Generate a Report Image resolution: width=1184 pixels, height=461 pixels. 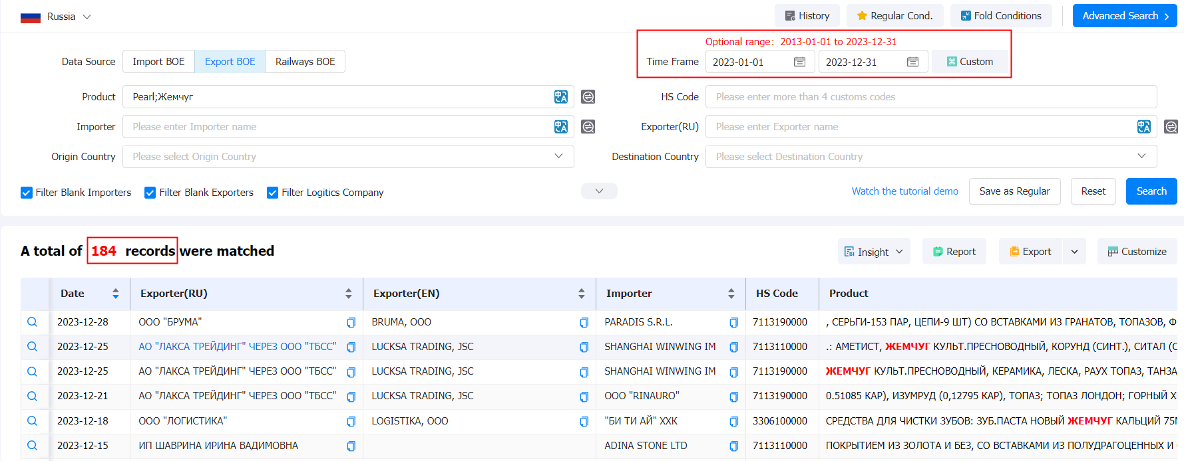[954, 252]
